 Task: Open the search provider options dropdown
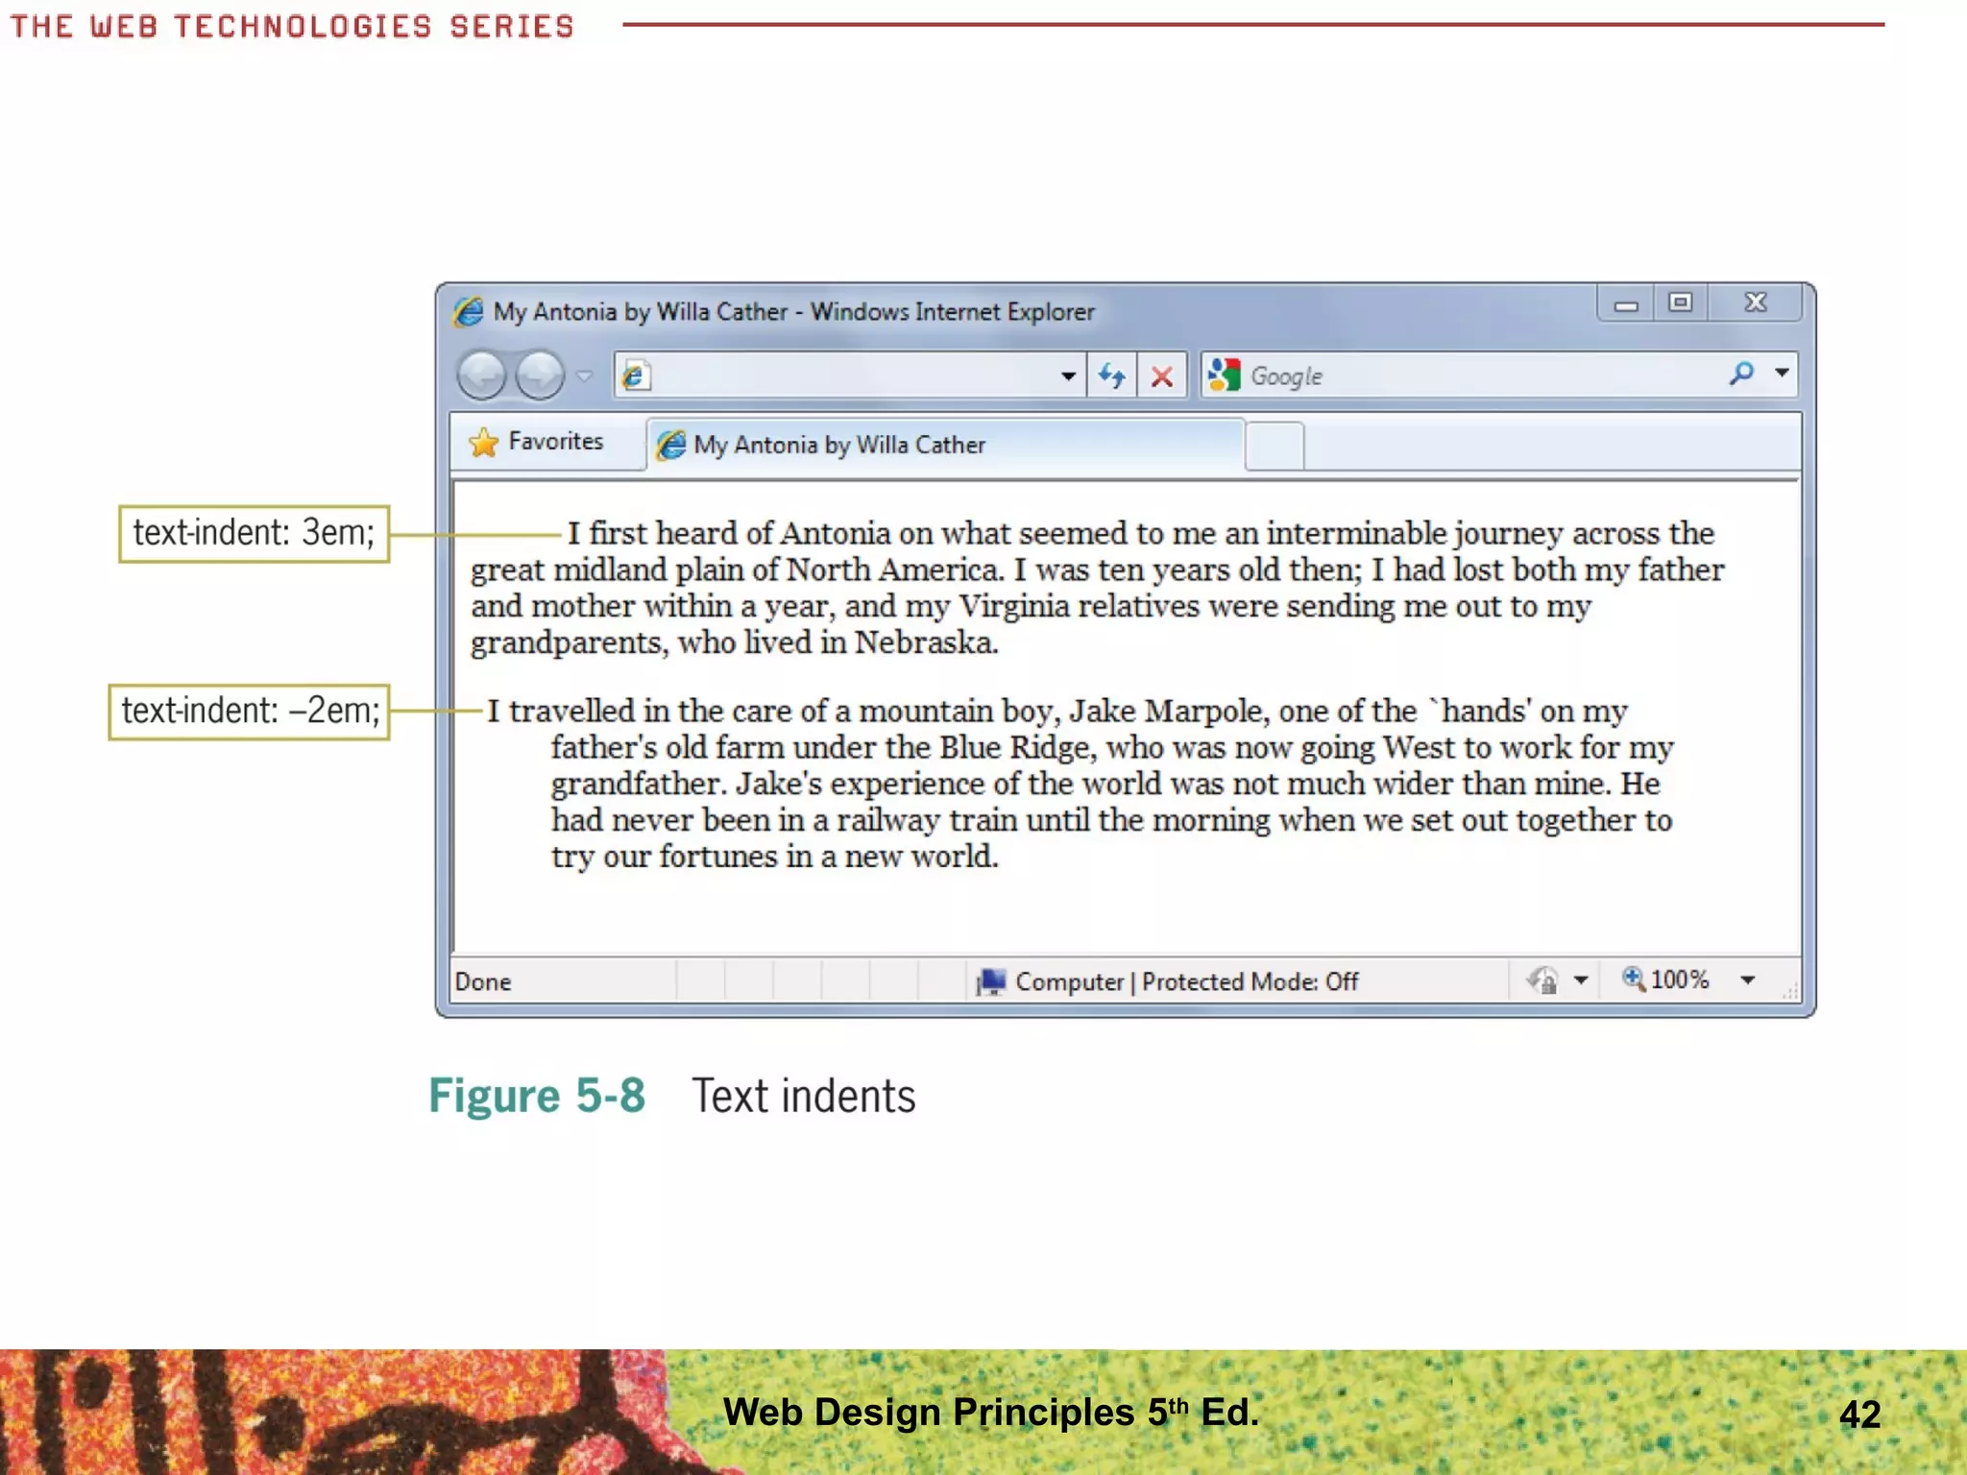(x=1782, y=373)
